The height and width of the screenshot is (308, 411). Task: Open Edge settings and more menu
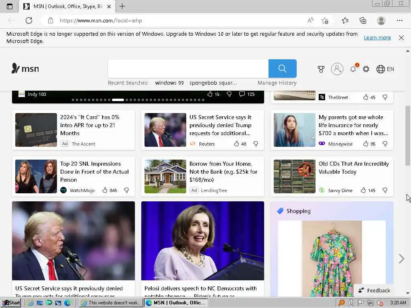[x=400, y=20]
